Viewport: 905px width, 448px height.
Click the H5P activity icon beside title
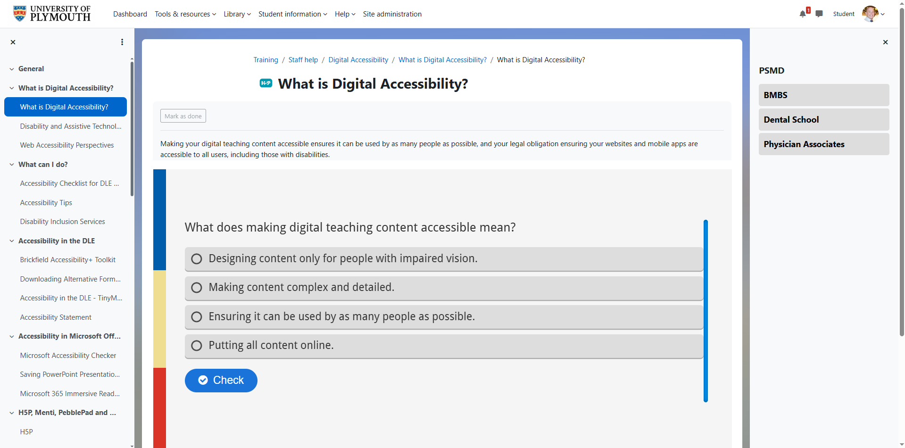pos(266,83)
